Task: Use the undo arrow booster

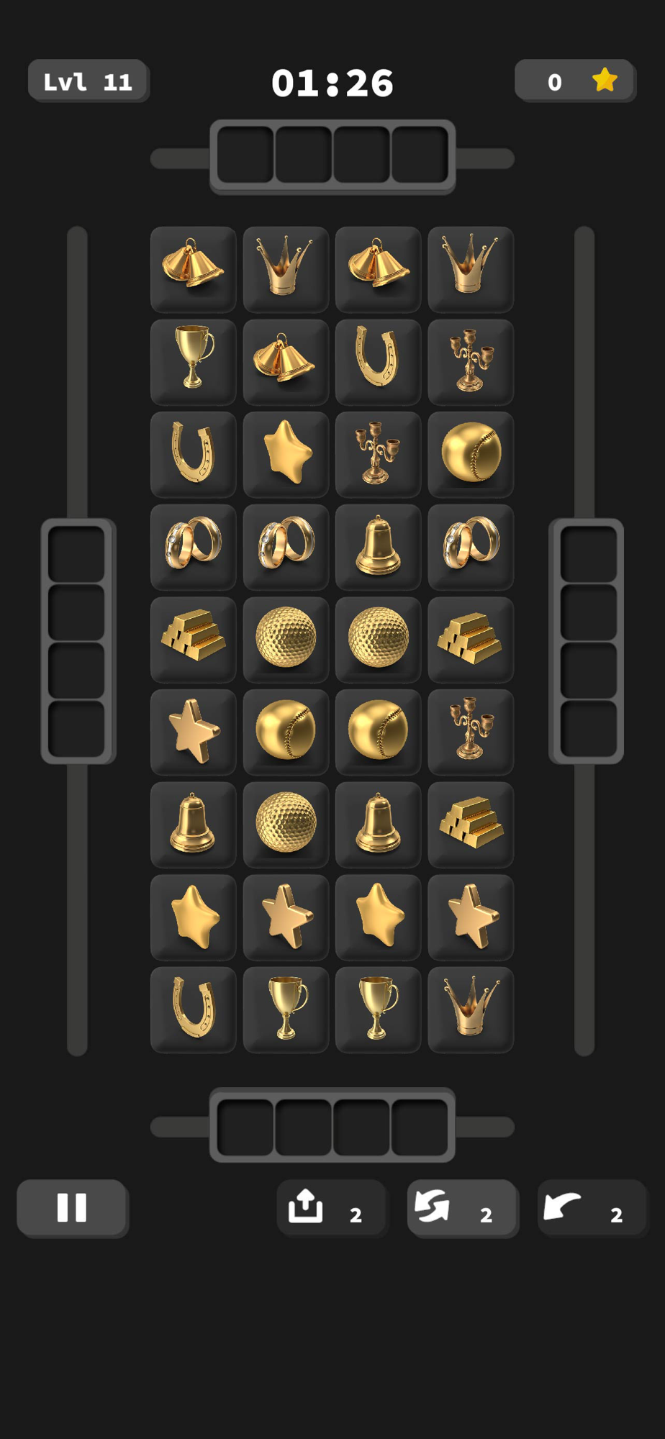Action: point(593,1208)
